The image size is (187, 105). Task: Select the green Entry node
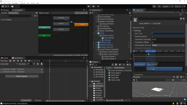pyautogui.click(x=44, y=36)
